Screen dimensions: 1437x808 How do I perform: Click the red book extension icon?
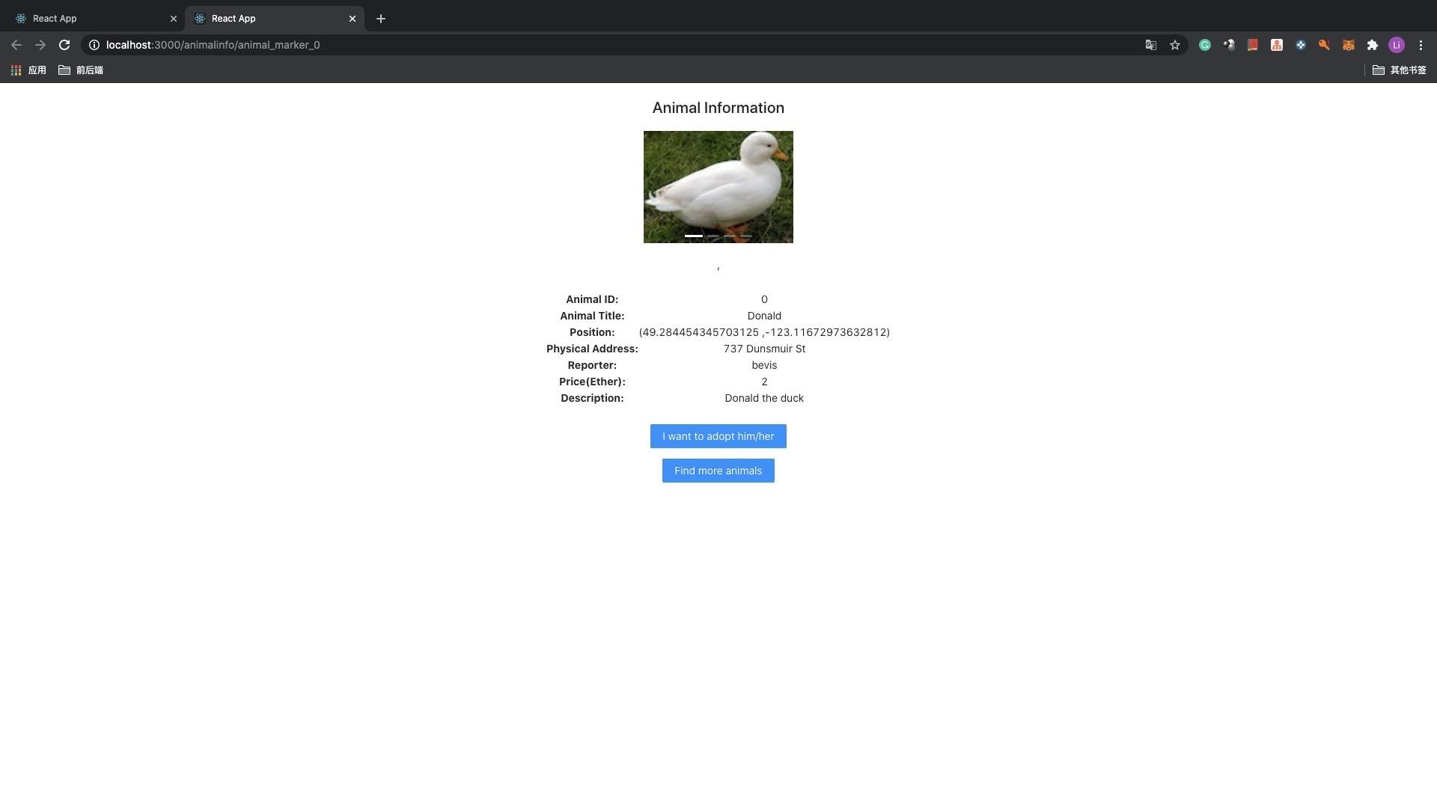[x=1252, y=45]
